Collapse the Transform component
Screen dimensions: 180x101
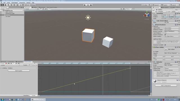tap(153, 13)
